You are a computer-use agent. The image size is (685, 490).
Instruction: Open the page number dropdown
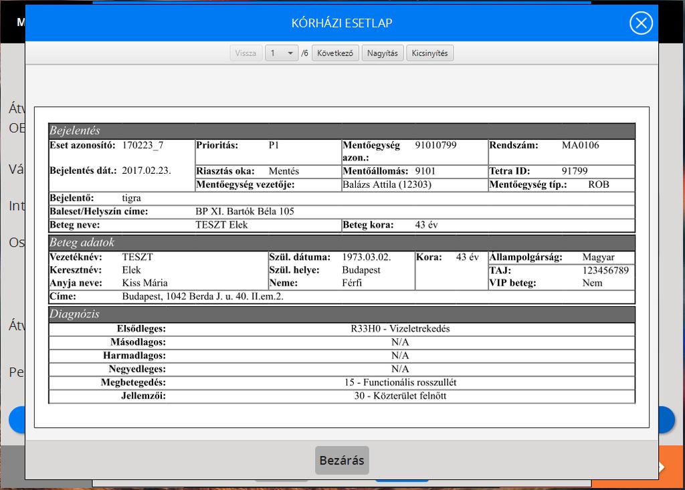pyautogui.click(x=282, y=53)
